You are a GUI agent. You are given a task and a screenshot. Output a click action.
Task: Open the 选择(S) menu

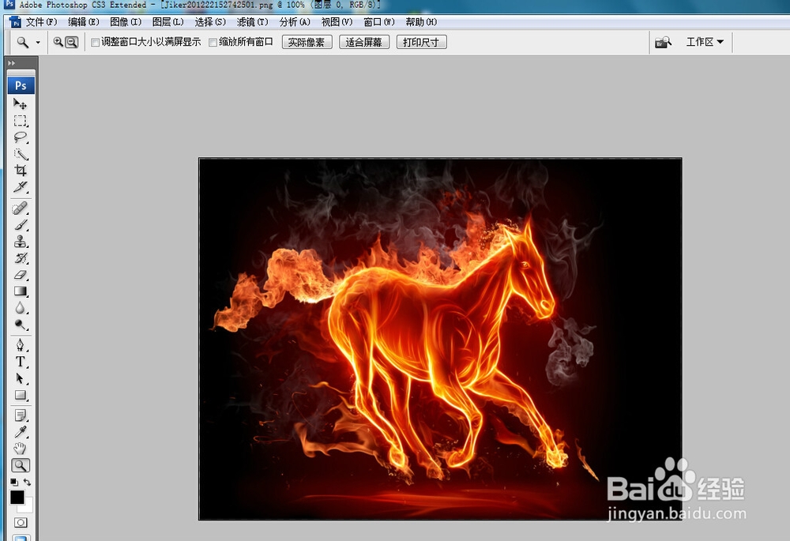(x=210, y=21)
